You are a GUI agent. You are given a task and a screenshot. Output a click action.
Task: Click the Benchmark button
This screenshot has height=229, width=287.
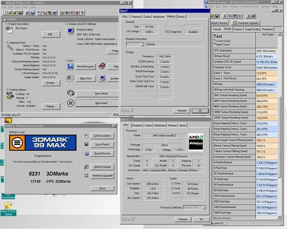[x=97, y=103]
